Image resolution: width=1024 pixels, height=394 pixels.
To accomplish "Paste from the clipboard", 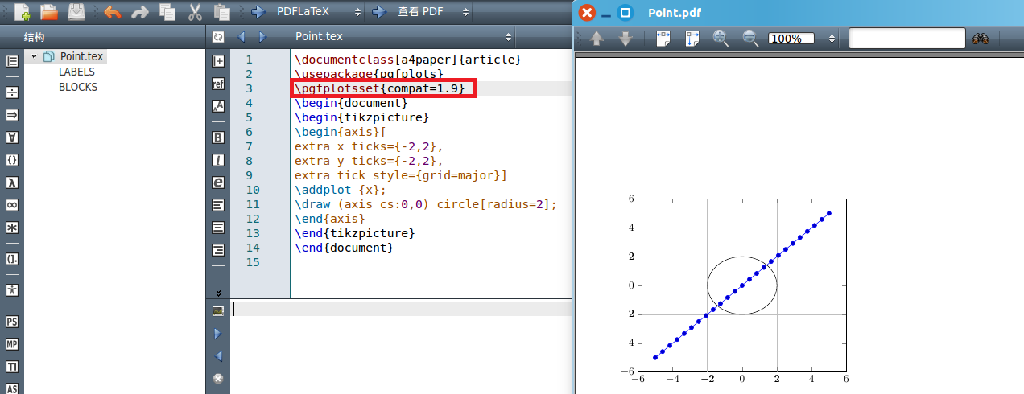I will click(221, 12).
